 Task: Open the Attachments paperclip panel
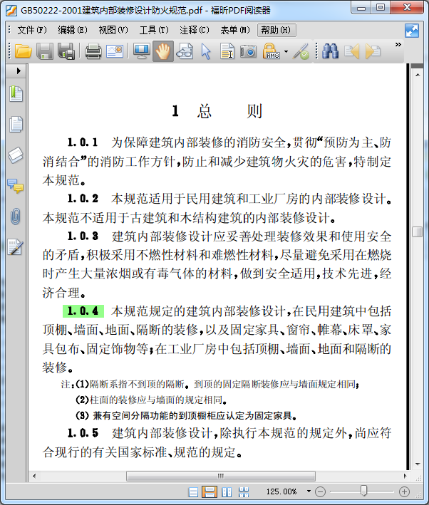click(x=16, y=216)
